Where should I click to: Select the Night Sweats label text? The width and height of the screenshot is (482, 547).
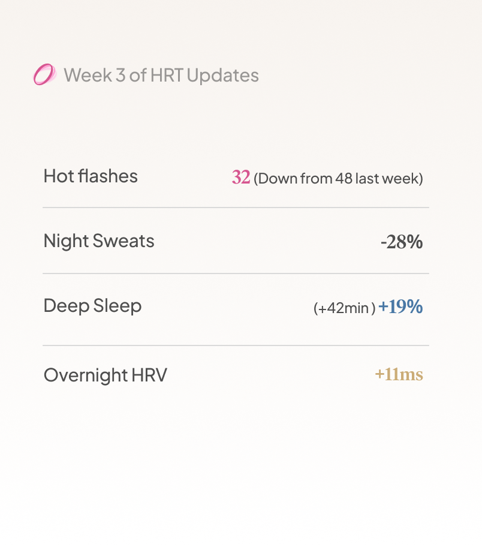tap(99, 241)
